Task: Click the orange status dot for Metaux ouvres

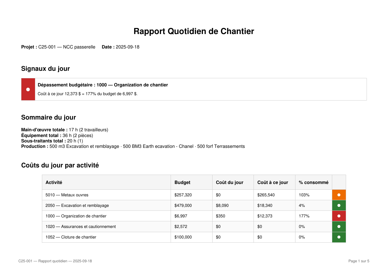Action: click(339, 195)
